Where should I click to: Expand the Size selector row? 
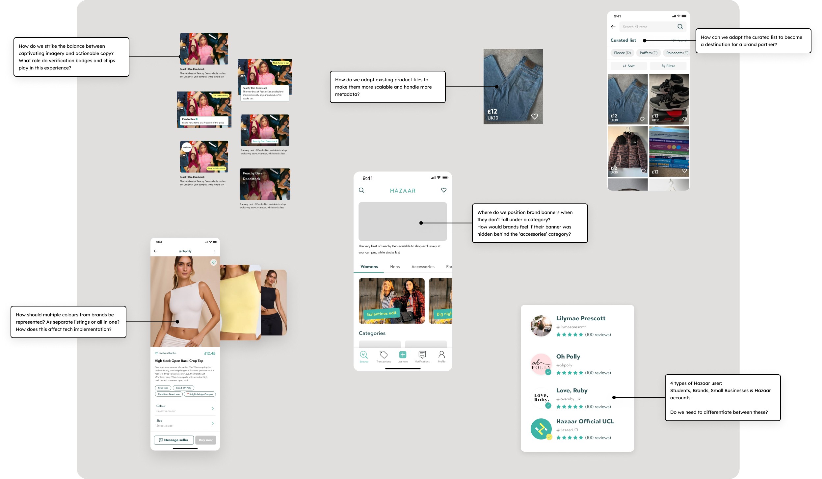185,423
